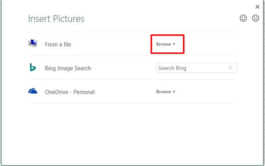
Task: Click the Bing logo icon
Action: tap(33, 67)
